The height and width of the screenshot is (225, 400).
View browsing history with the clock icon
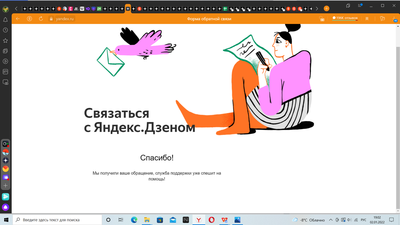tap(5, 30)
